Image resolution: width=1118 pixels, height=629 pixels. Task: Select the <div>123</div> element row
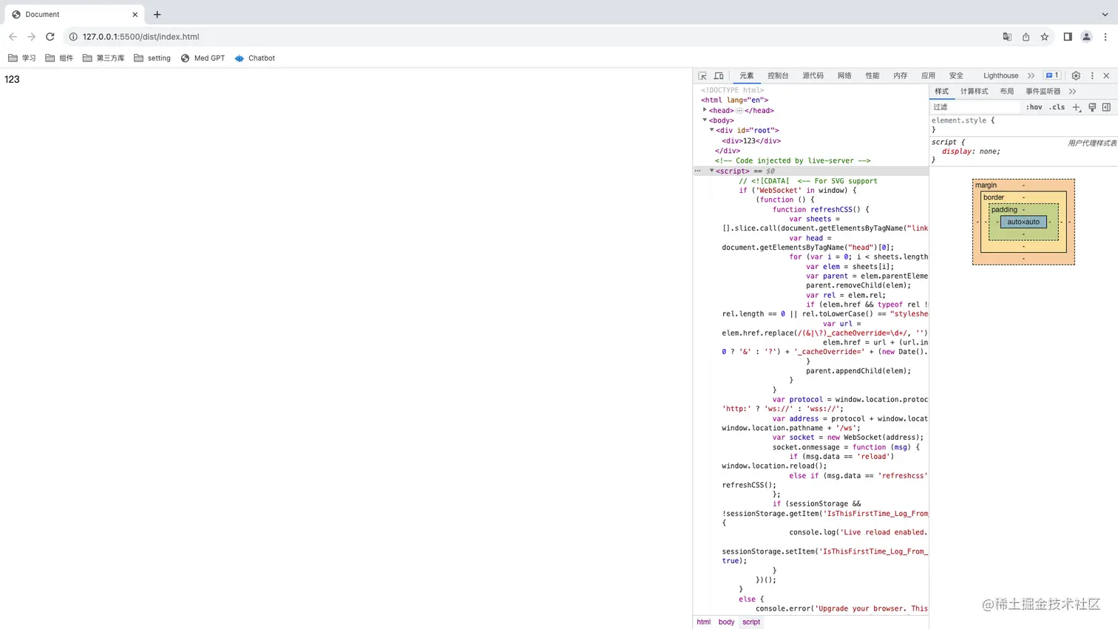[751, 140]
